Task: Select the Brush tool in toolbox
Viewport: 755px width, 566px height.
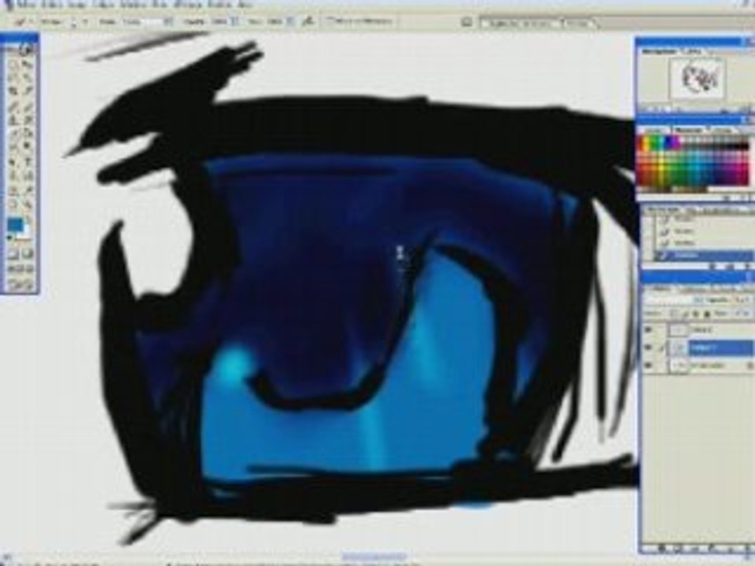Action: [27, 107]
